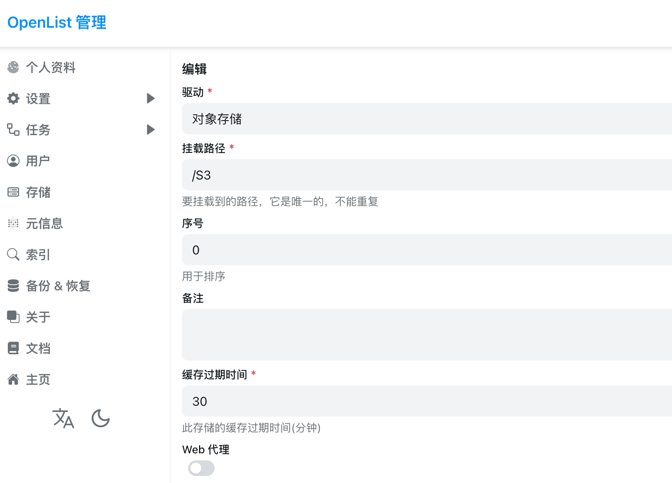
Task: Focus the 序号 field containing 0
Action: [427, 250]
